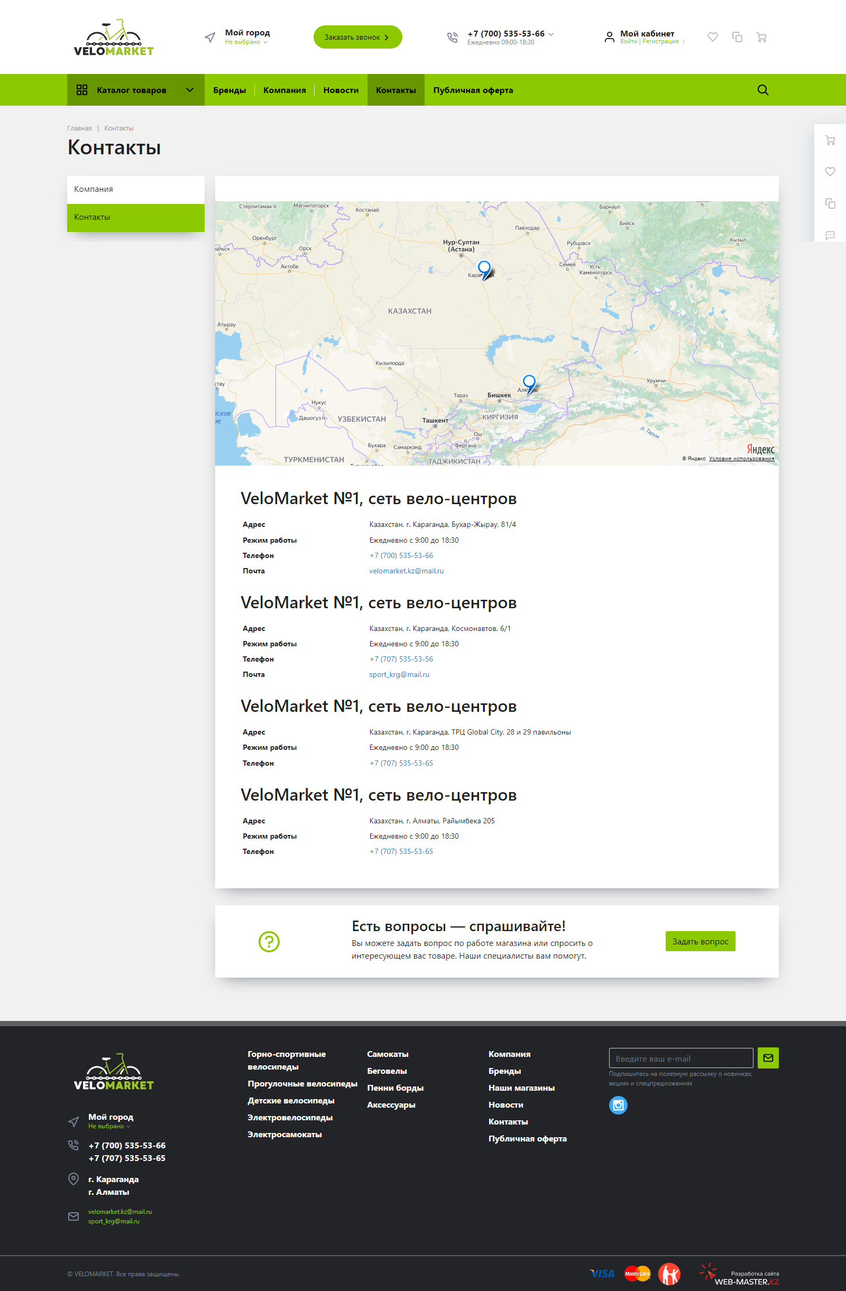
Task: Click the catalog grid icon
Action: point(82,90)
